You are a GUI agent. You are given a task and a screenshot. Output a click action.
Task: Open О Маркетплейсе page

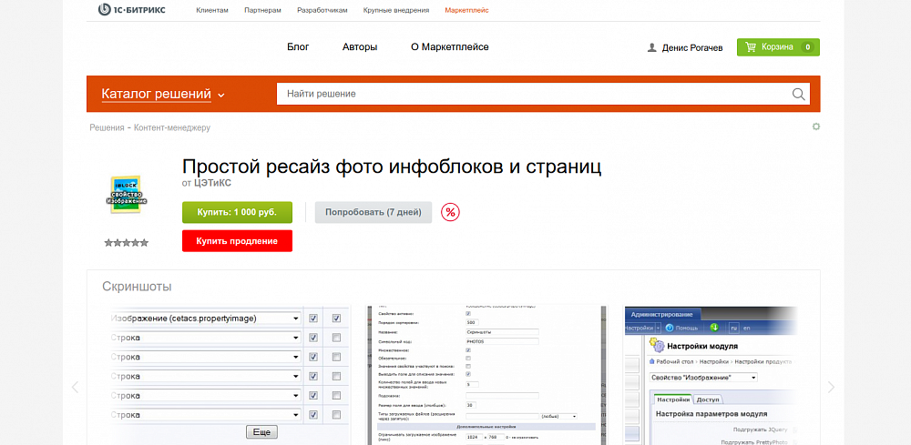pos(450,47)
